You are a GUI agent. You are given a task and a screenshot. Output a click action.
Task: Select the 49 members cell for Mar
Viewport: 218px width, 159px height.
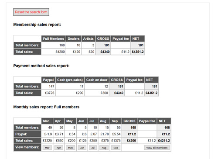coord(47,128)
